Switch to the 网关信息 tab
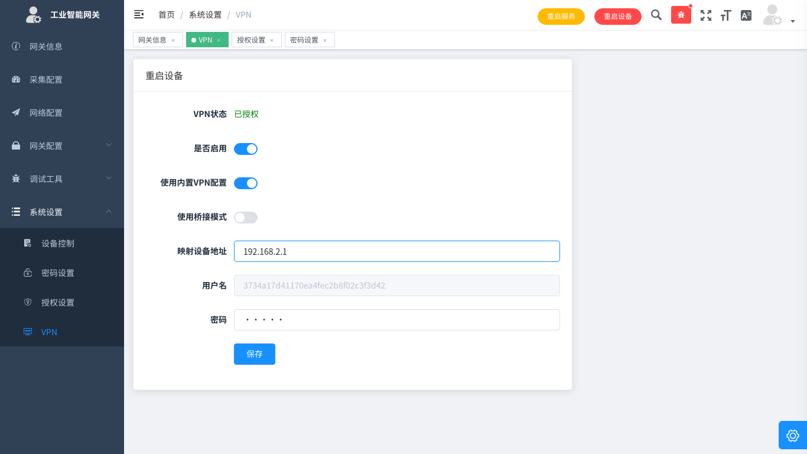807x454 pixels. click(x=152, y=40)
